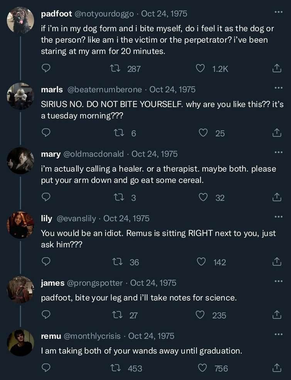Viewport: 291px width, 380px height.
Task: Like james's tweet with 235 likes
Action: [200, 315]
